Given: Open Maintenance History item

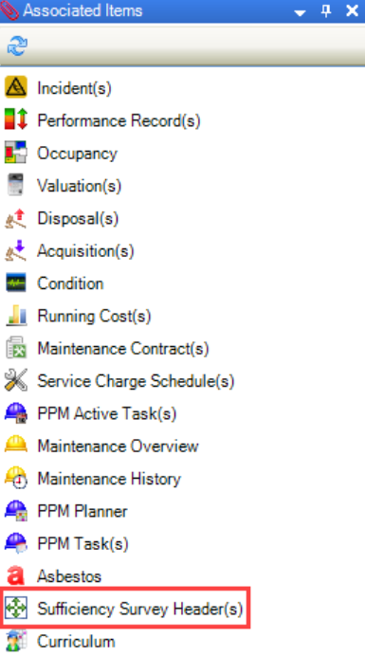Looking at the screenshot, I should click(109, 479).
